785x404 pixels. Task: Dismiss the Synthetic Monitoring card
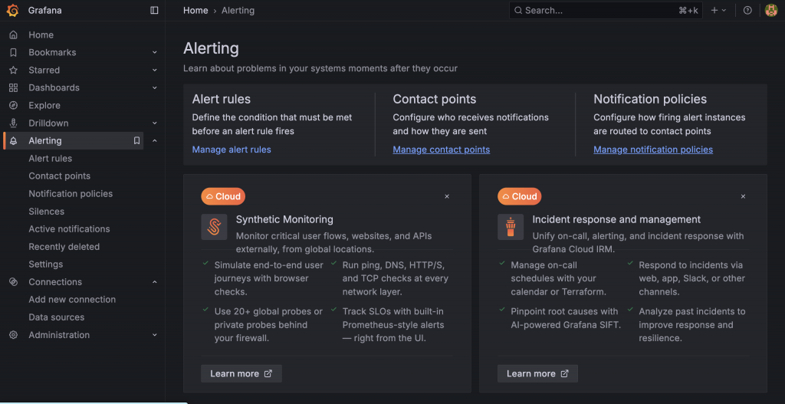pos(447,197)
